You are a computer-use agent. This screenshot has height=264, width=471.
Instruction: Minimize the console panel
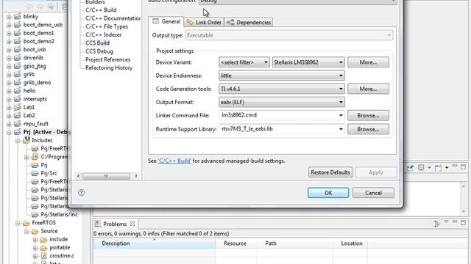click(455, 166)
